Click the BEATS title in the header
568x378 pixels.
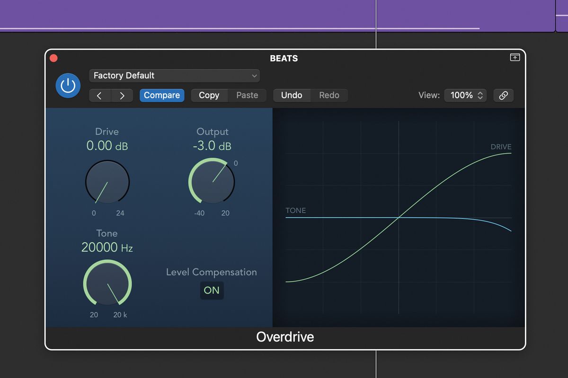(x=284, y=58)
